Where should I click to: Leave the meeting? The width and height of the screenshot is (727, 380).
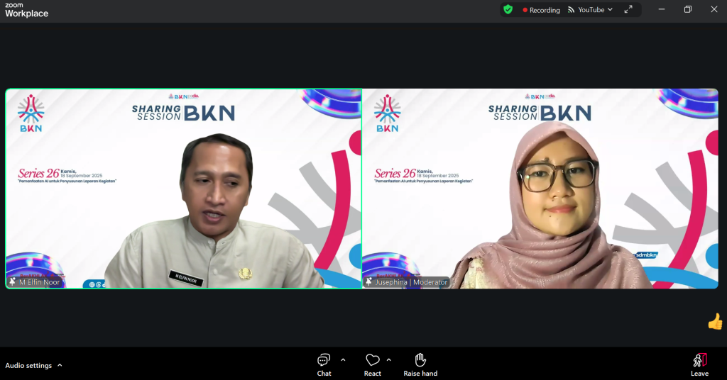click(x=699, y=364)
